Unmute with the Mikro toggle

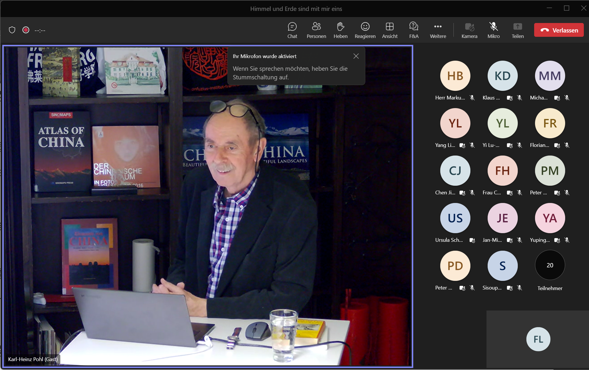point(493,30)
